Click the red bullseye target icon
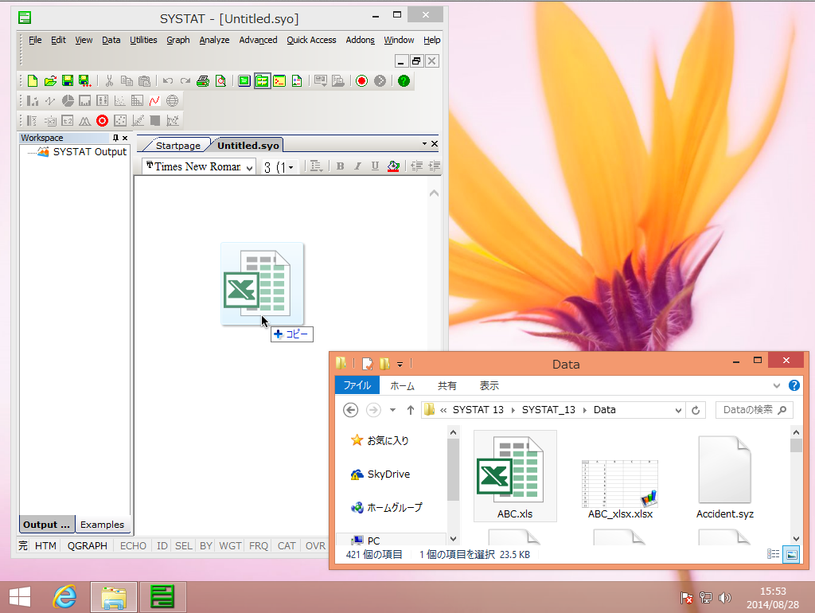 click(x=102, y=121)
